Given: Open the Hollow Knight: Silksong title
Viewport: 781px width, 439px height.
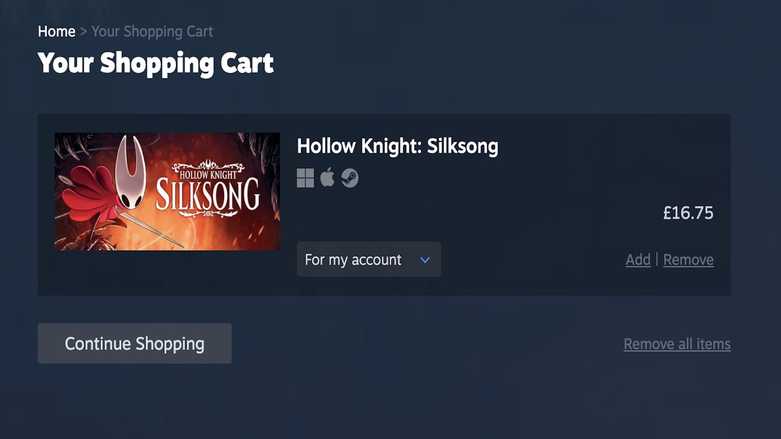Looking at the screenshot, I should click(397, 146).
